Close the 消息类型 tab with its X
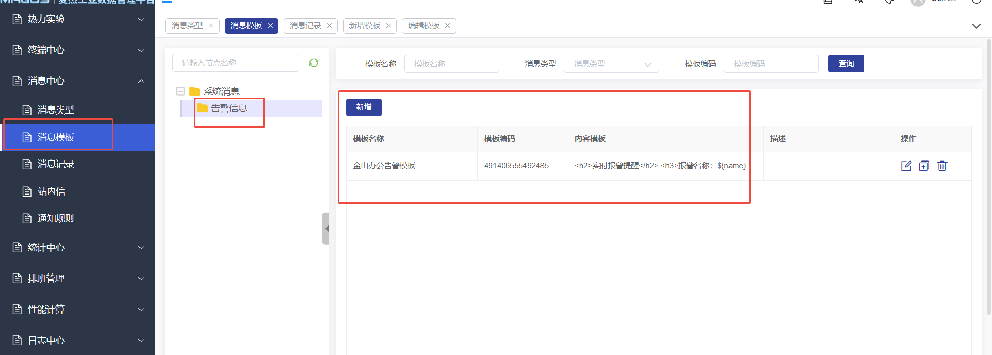 click(x=211, y=26)
